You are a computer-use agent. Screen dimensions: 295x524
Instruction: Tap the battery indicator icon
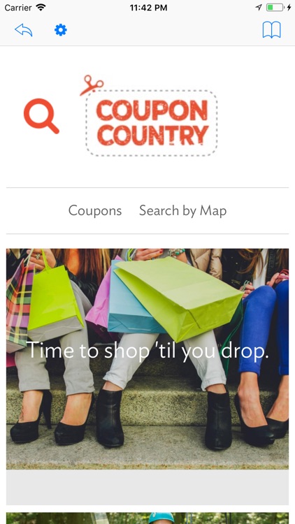tap(275, 8)
